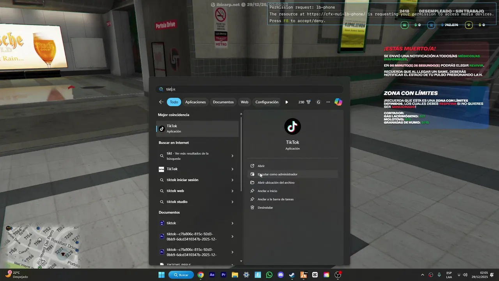
Task: Expand the 'tiktok iniciar sesión' suggestion chevron
Action: (x=232, y=180)
